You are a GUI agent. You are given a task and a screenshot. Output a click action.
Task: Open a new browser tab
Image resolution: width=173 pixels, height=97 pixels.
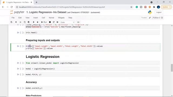click(x=36, y=2)
